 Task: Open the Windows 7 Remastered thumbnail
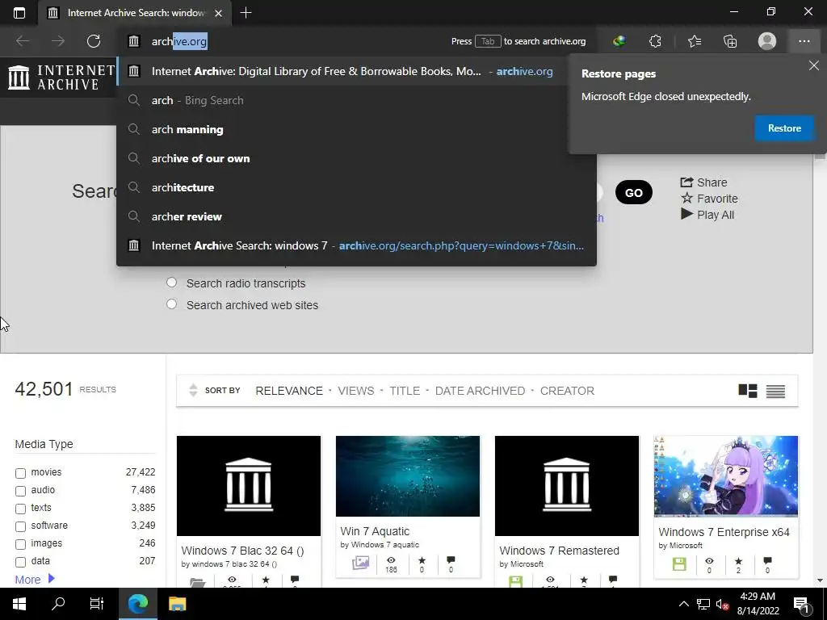[x=566, y=485]
